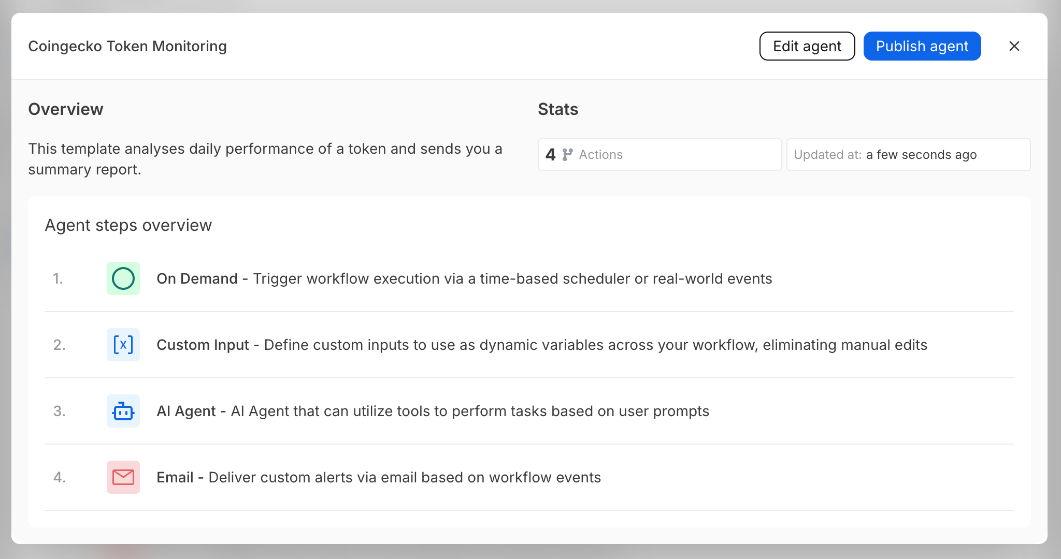Click the red Email envelope icon
Image resolution: width=1061 pixels, height=559 pixels.
tap(123, 477)
